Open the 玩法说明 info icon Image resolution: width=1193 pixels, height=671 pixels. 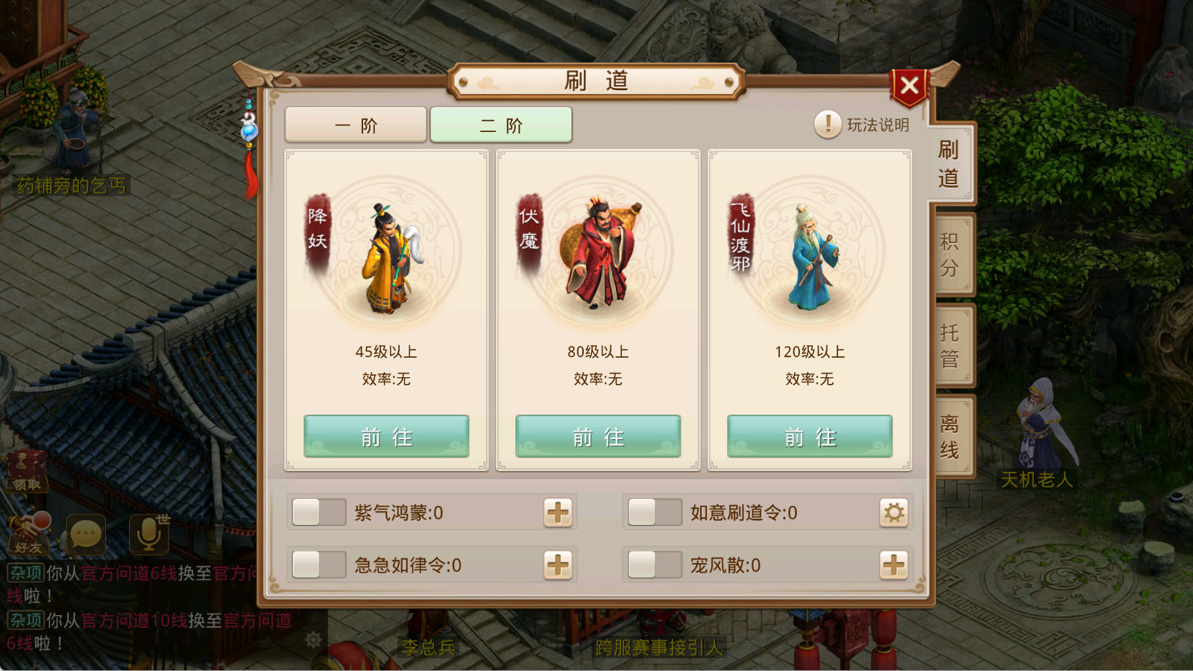tap(828, 125)
